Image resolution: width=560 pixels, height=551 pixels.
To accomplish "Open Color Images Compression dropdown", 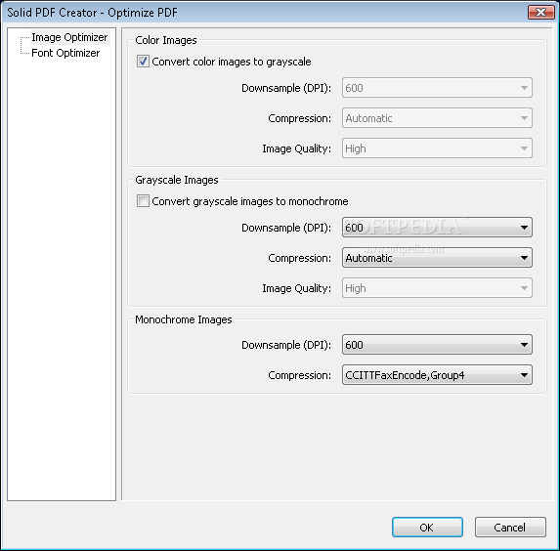I will pos(437,118).
